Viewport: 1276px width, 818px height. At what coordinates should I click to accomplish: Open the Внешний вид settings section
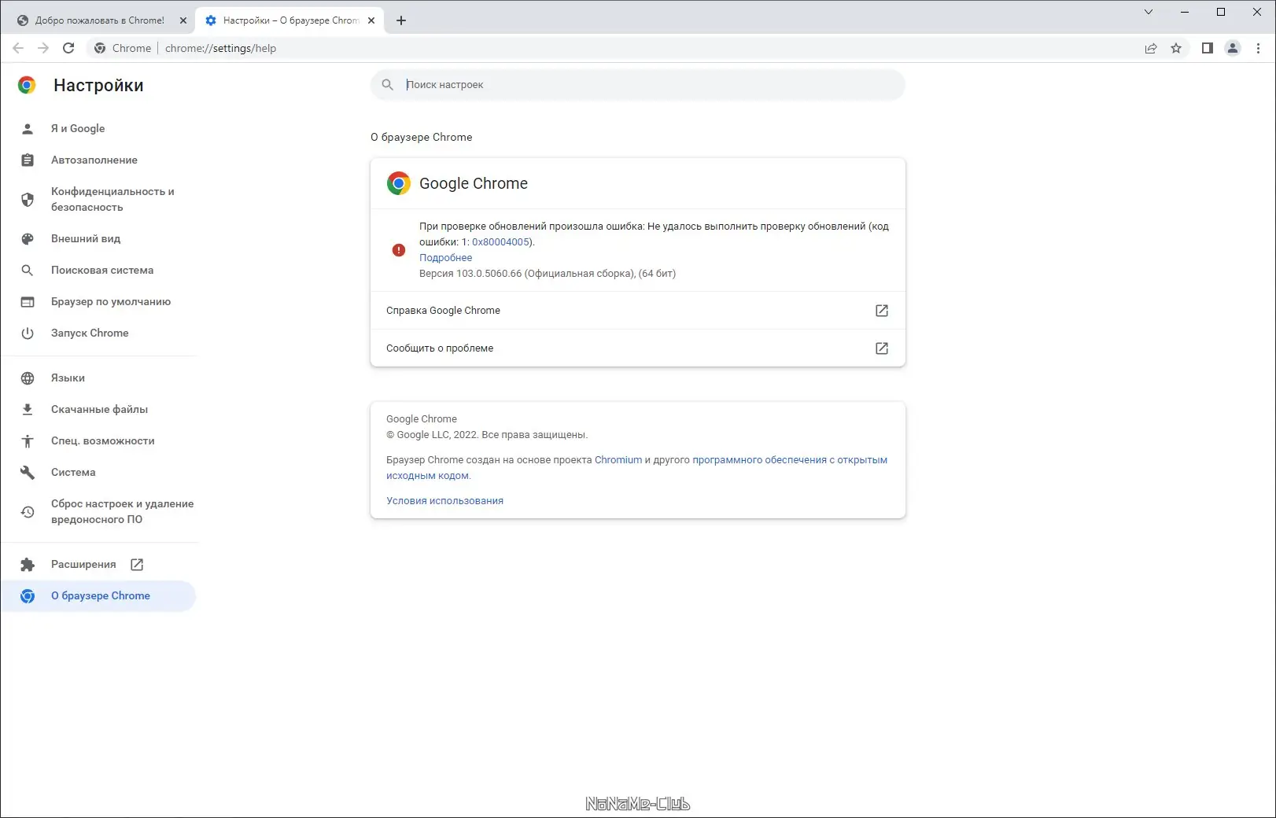[x=86, y=239]
